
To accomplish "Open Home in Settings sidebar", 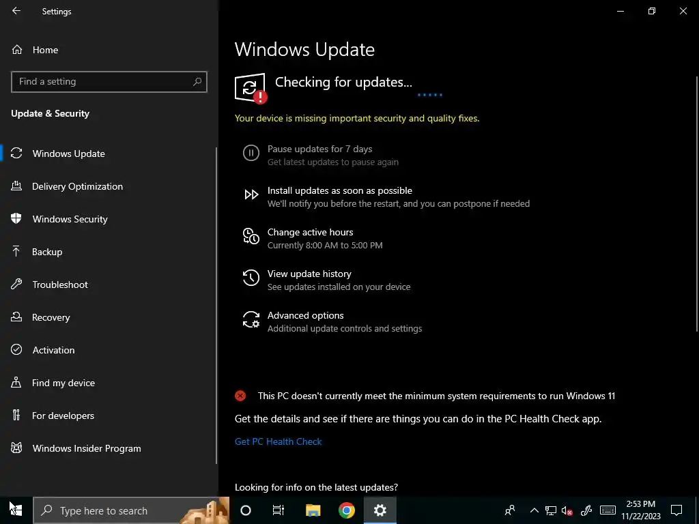I will coord(109,50).
